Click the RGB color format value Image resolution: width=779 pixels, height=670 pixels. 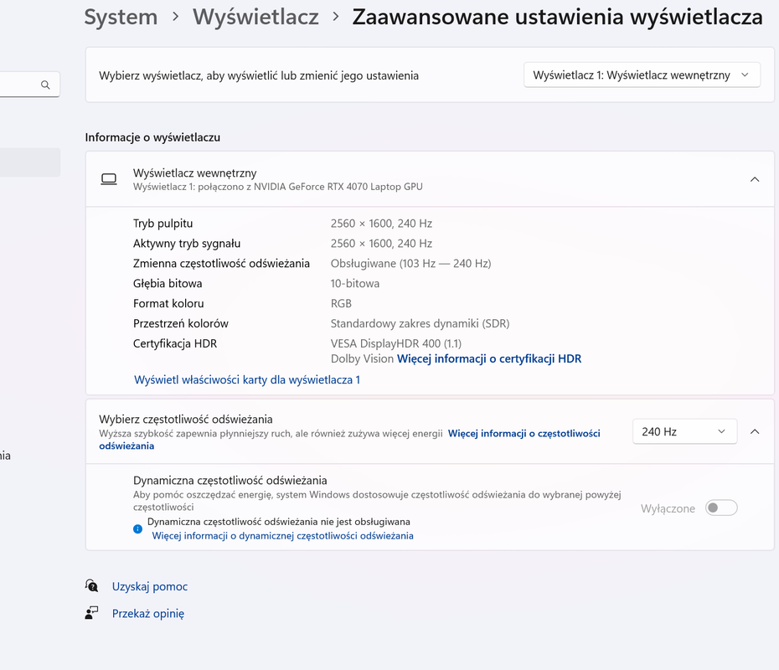click(x=341, y=303)
